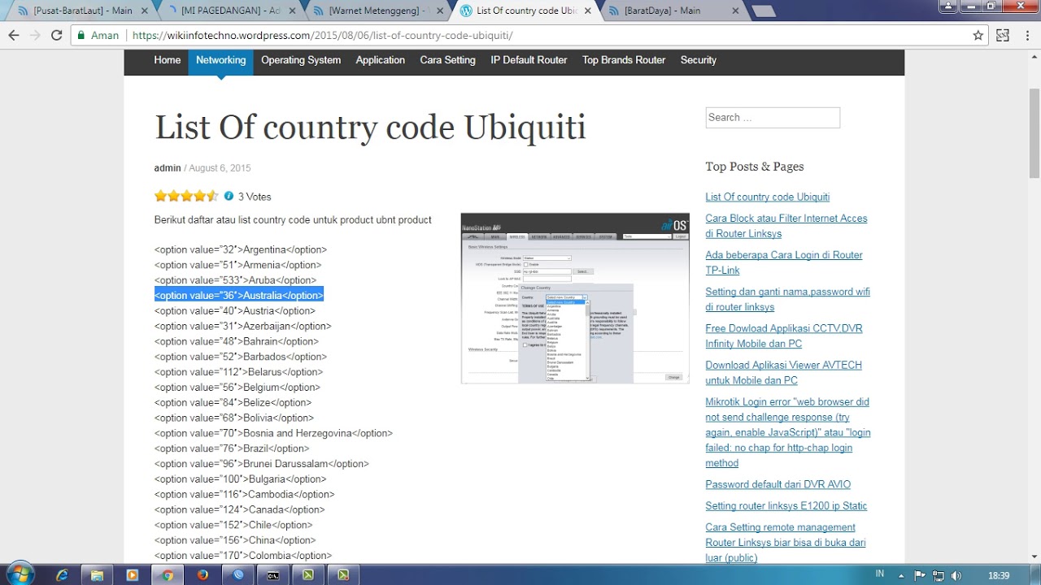Screen dimensions: 1041x585
Task: Bookmark this page with the star
Action: [x=978, y=36]
